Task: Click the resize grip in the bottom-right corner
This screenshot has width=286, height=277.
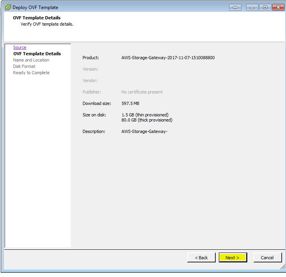Action: (x=282, y=267)
